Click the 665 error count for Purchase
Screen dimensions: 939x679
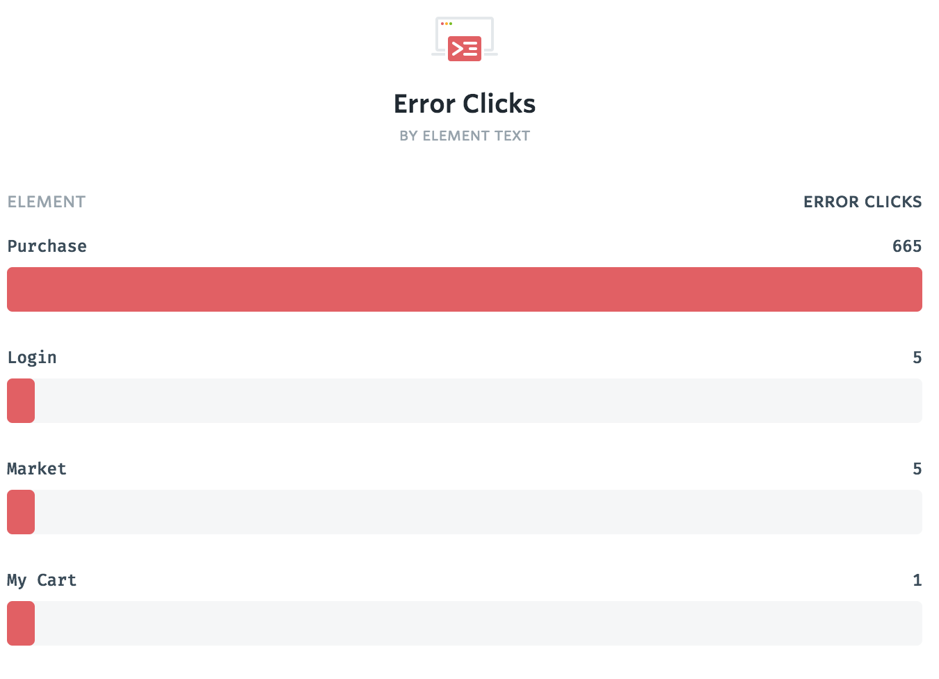[x=907, y=246]
